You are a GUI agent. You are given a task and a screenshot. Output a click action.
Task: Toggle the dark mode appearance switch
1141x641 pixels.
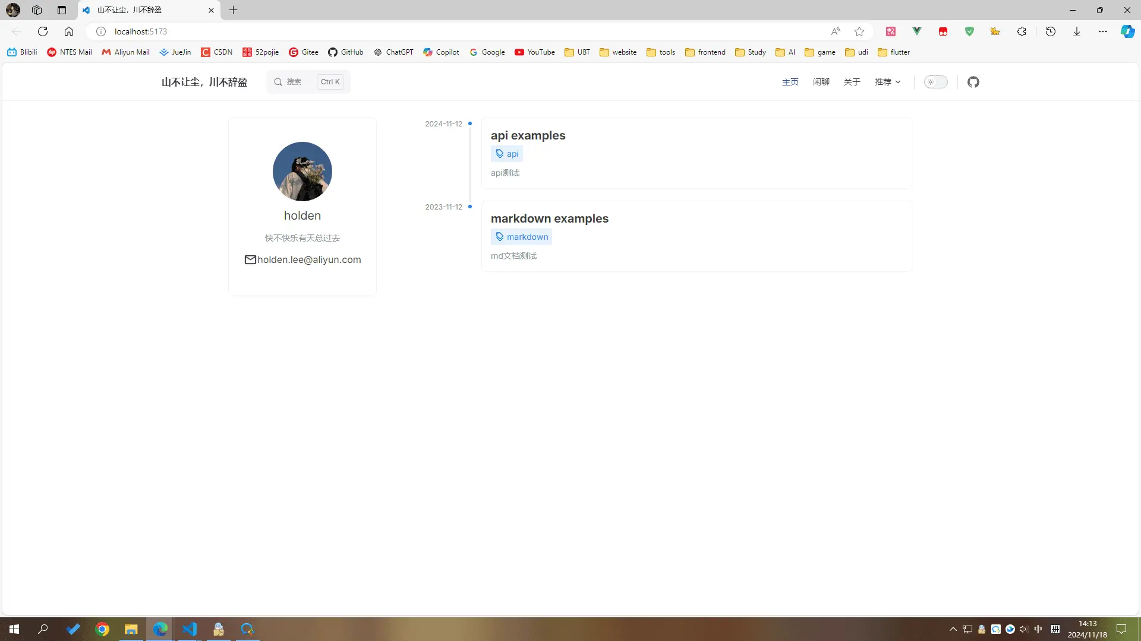[935, 82]
